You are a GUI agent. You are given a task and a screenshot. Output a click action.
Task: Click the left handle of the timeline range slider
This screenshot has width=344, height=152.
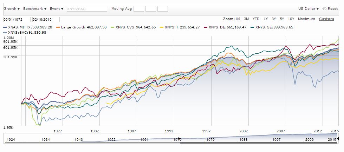pos(180,139)
